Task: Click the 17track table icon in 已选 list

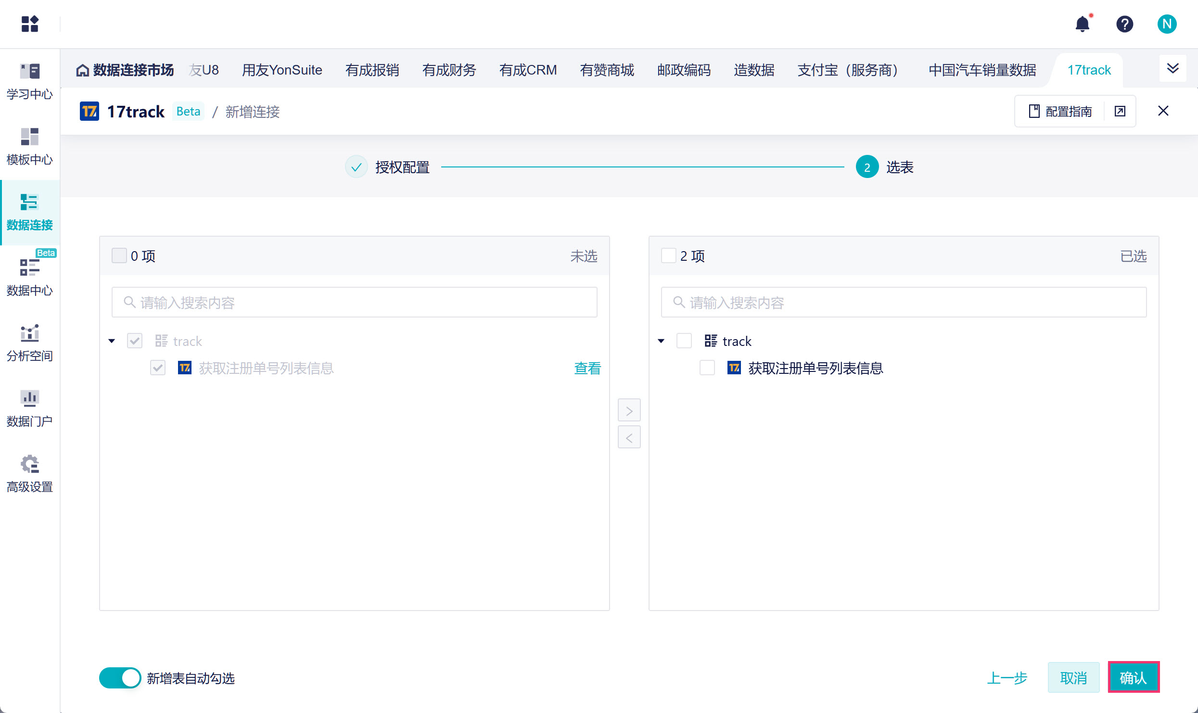Action: point(734,368)
